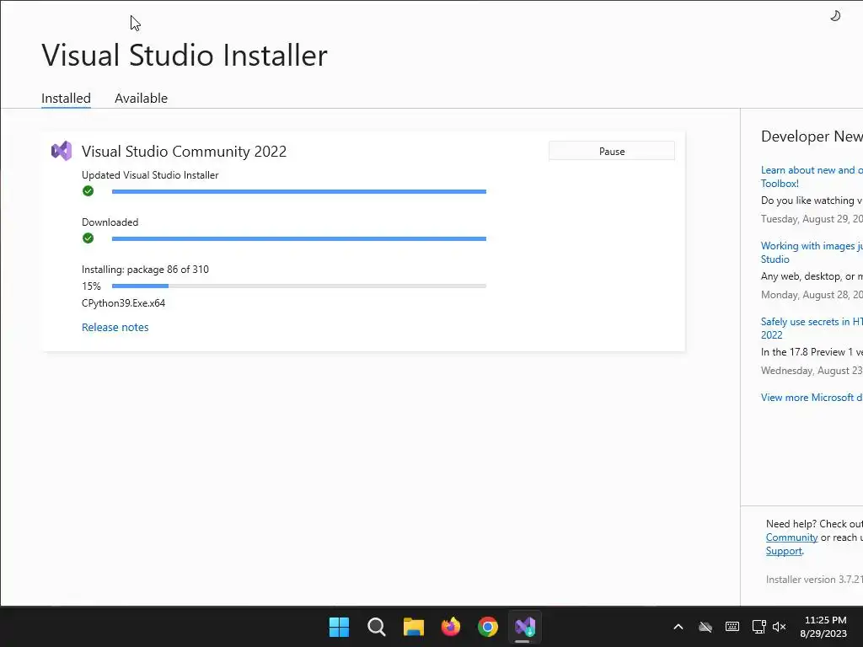The image size is (863, 647).
Task: Open the Community help link
Action: (x=791, y=537)
